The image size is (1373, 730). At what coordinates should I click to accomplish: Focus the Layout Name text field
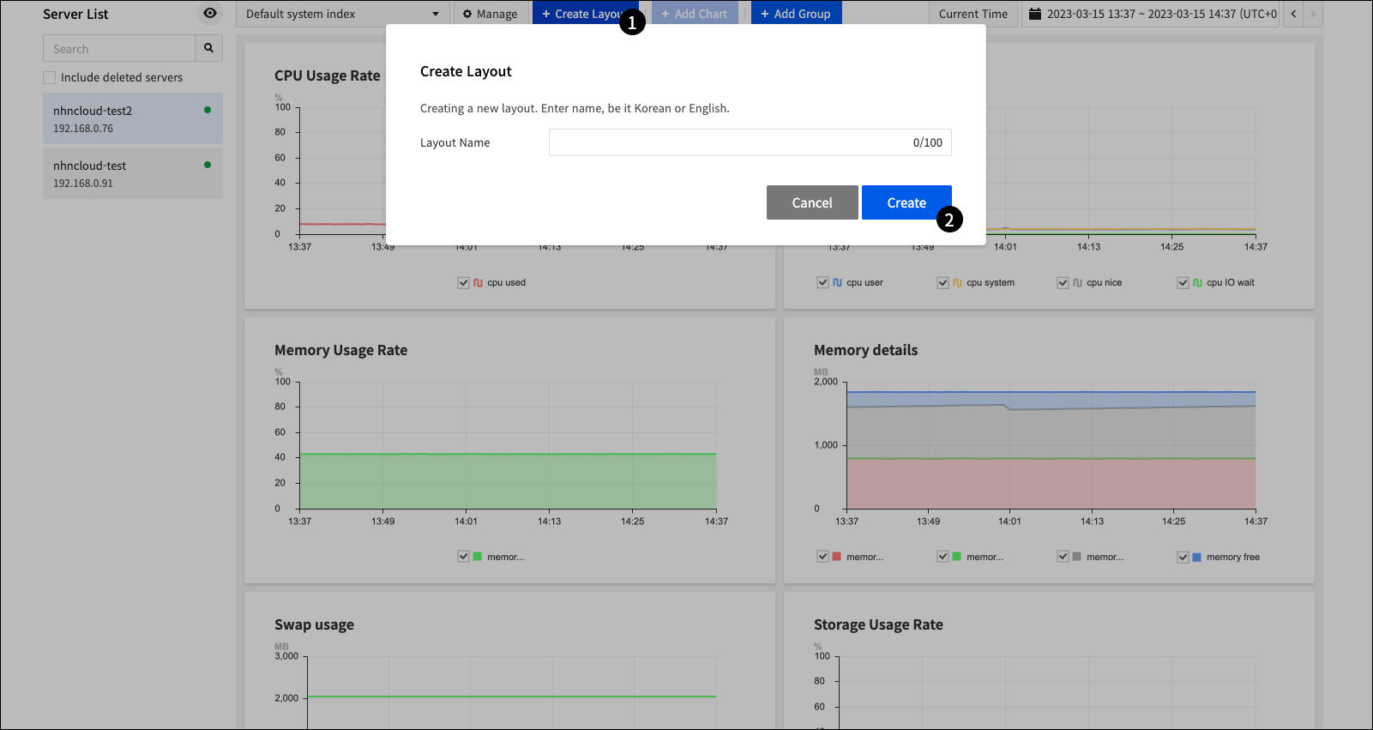tap(729, 142)
